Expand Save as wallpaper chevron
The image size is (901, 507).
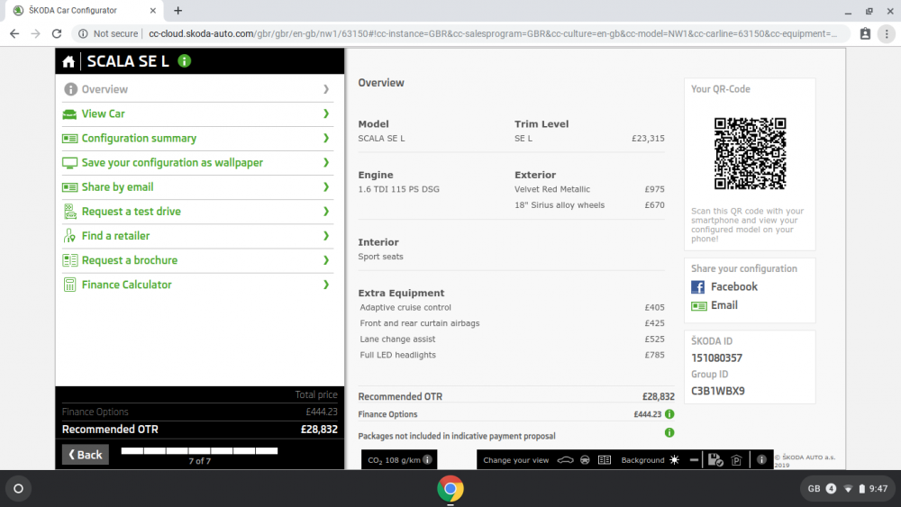(326, 162)
